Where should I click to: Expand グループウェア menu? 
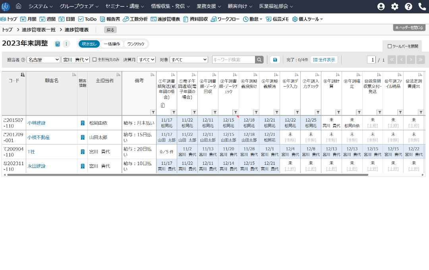click(79, 6)
